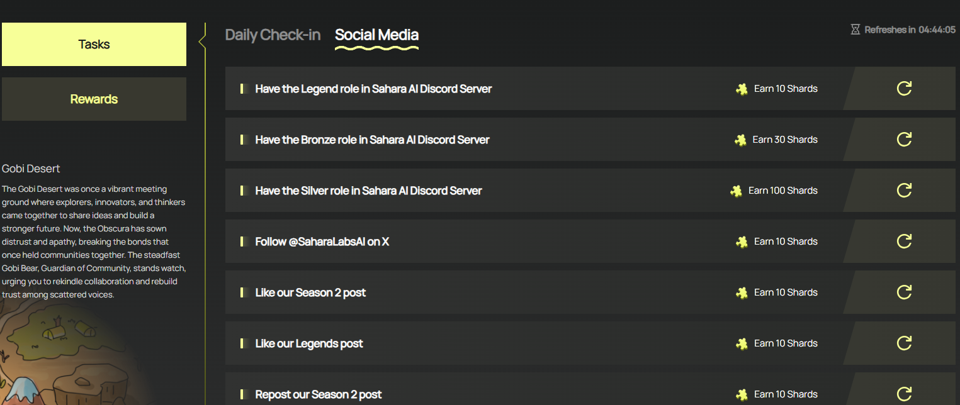Click the shard icon for Legend role task

pyautogui.click(x=742, y=89)
